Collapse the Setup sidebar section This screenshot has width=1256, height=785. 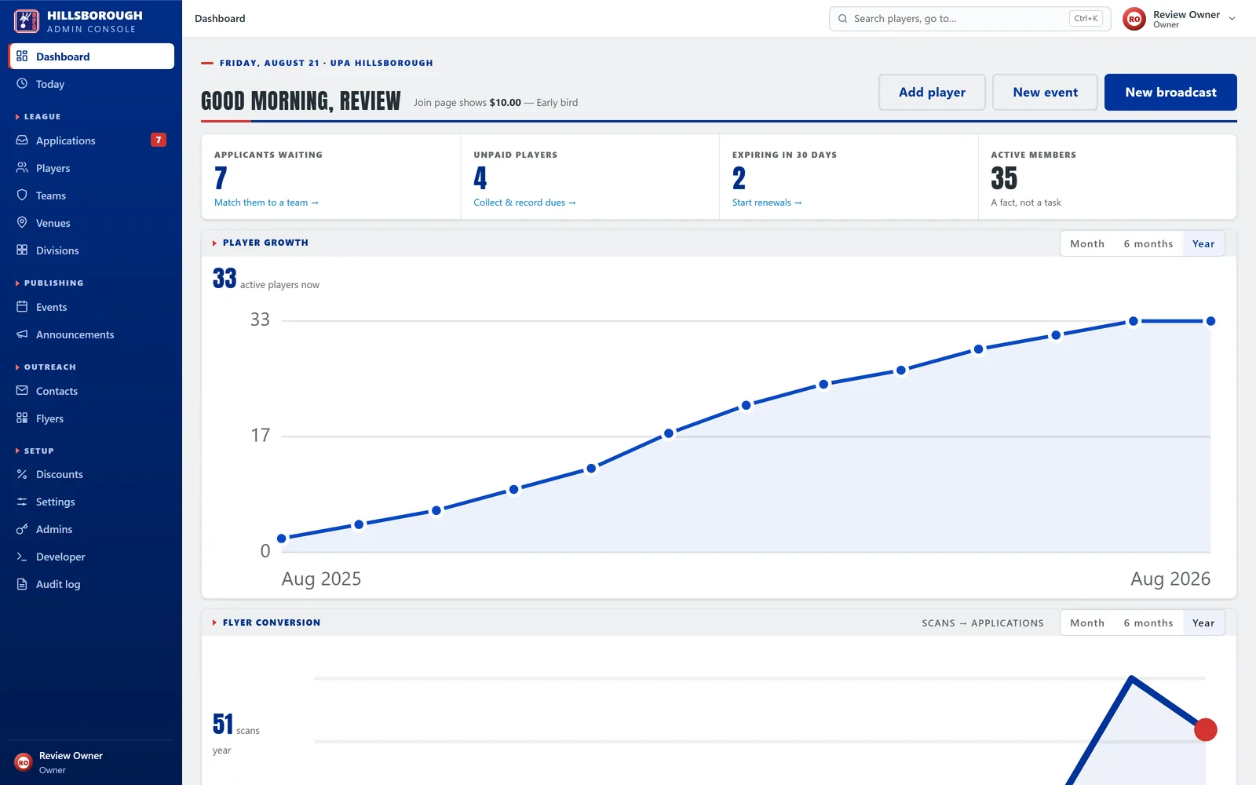pos(35,451)
